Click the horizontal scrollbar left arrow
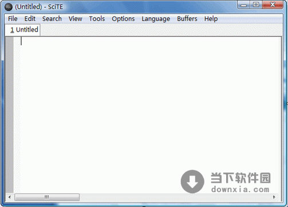This screenshot has width=288, height=207. click(x=10, y=197)
